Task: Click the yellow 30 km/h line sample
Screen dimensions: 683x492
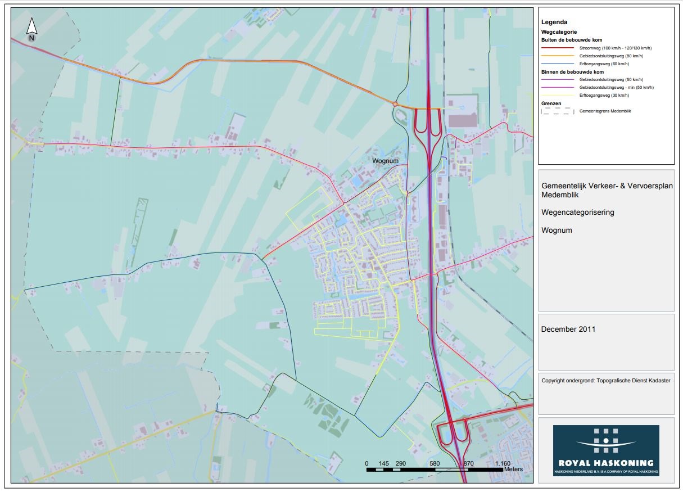Action: pyautogui.click(x=557, y=96)
